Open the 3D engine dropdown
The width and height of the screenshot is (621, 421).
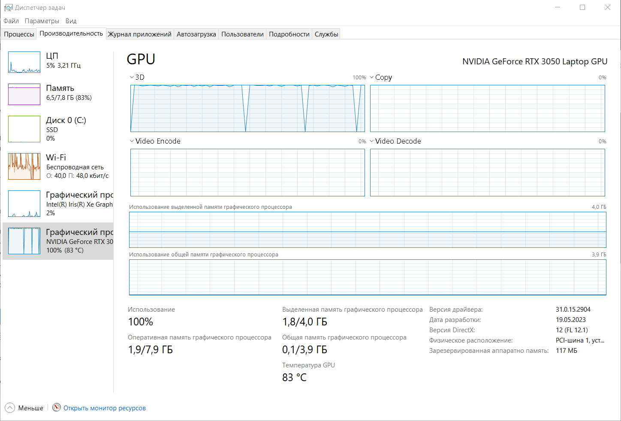tap(132, 77)
